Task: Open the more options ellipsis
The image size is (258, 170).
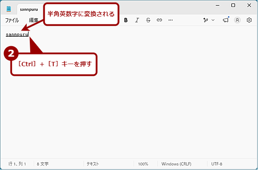Action: point(170,20)
